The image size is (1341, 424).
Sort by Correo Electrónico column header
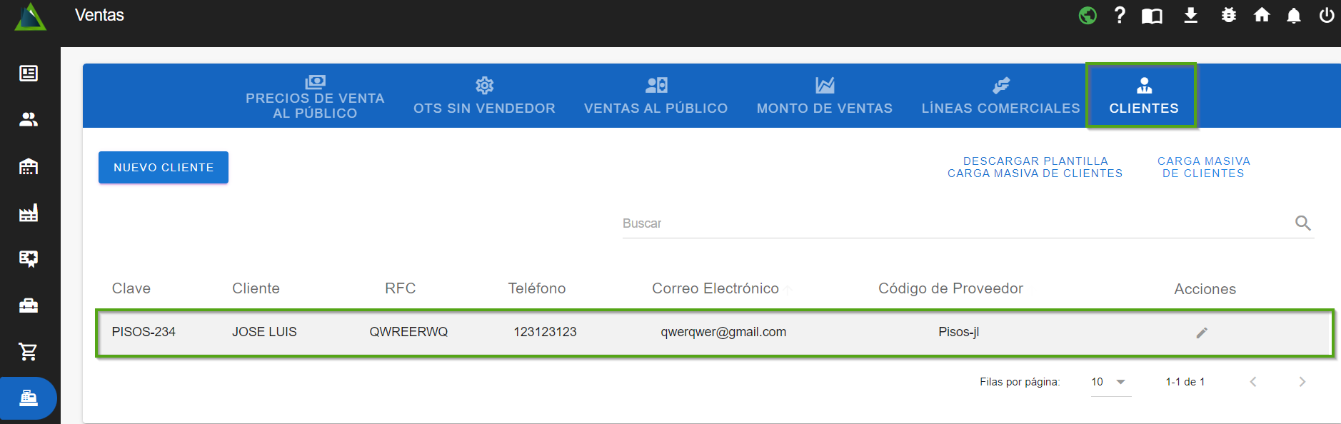coord(715,288)
